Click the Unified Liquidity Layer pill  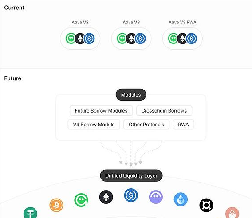click(x=131, y=175)
